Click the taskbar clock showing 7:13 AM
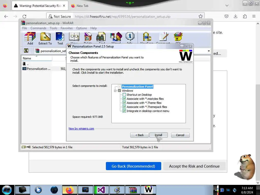Viewport: 260px width, 195px height. [x=247, y=190]
